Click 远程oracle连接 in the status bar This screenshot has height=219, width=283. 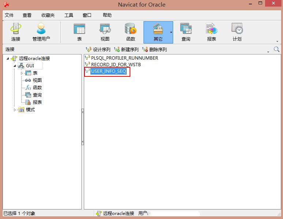click(119, 214)
